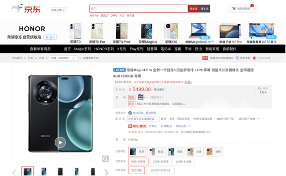Open the notebook category menu item
Image resolution: width=286 pixels, height=176 pixels.
point(165,49)
